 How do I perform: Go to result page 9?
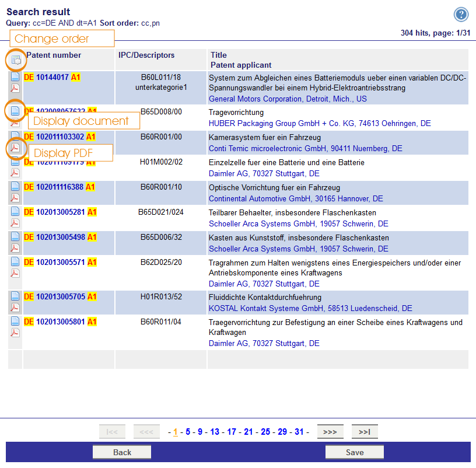coord(200,432)
